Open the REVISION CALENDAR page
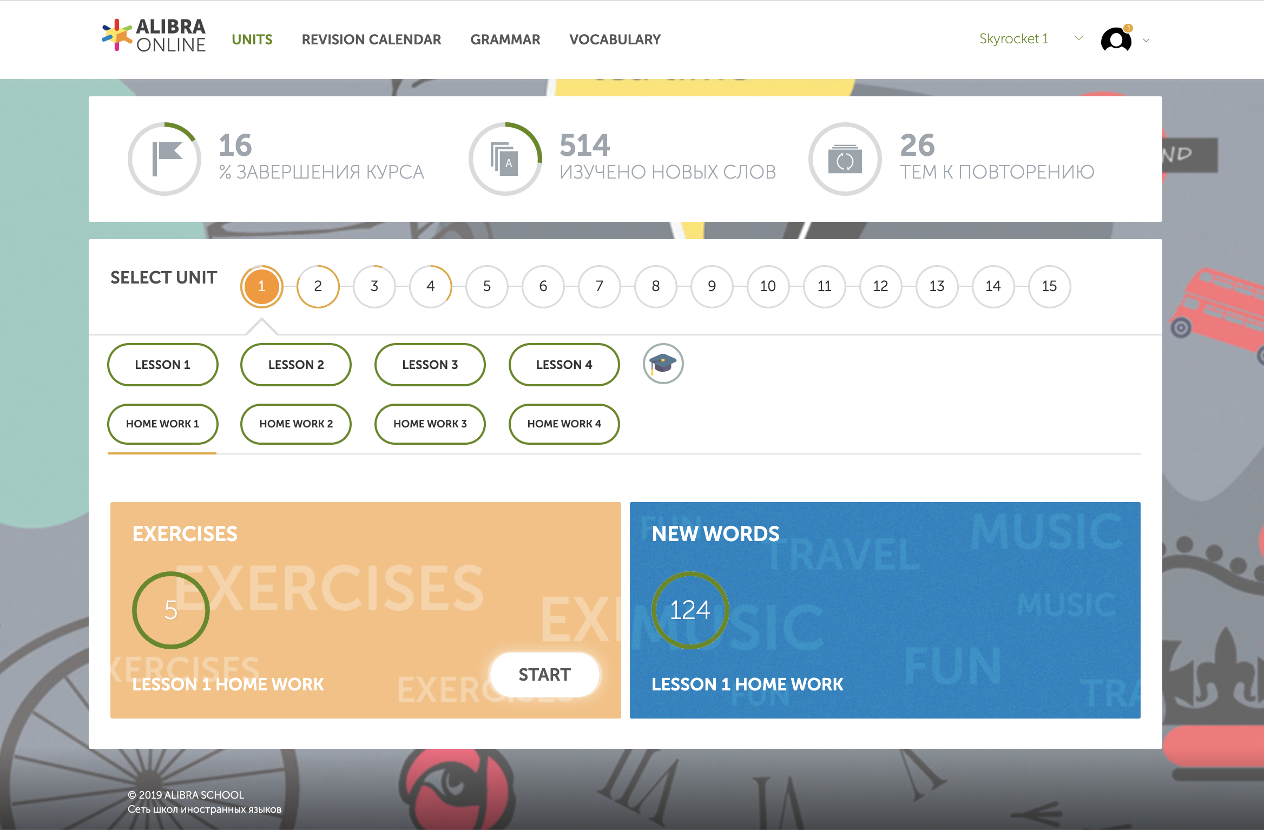 click(372, 39)
